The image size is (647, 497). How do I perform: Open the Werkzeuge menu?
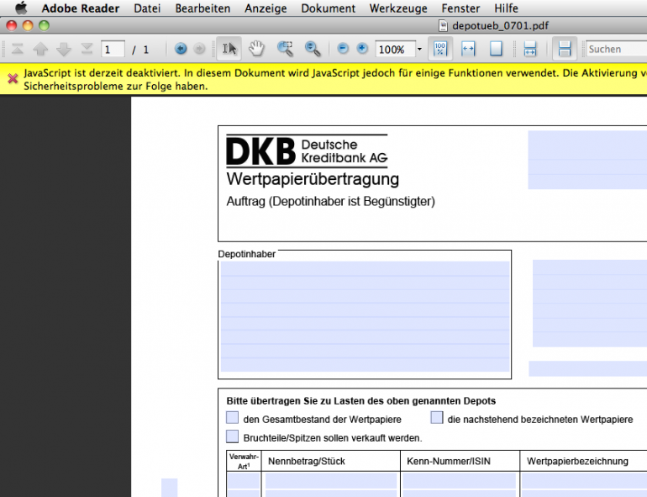[x=396, y=8]
